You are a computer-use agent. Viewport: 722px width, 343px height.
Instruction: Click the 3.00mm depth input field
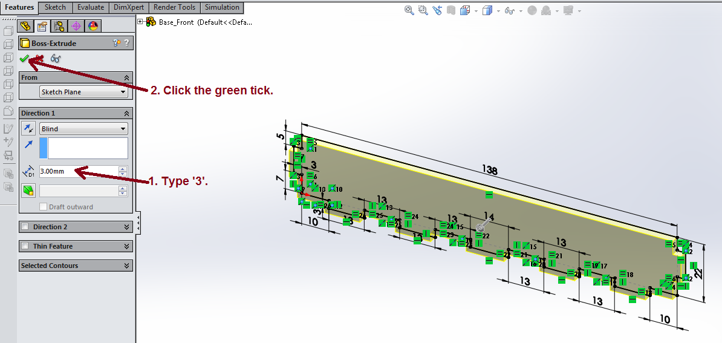click(x=79, y=171)
